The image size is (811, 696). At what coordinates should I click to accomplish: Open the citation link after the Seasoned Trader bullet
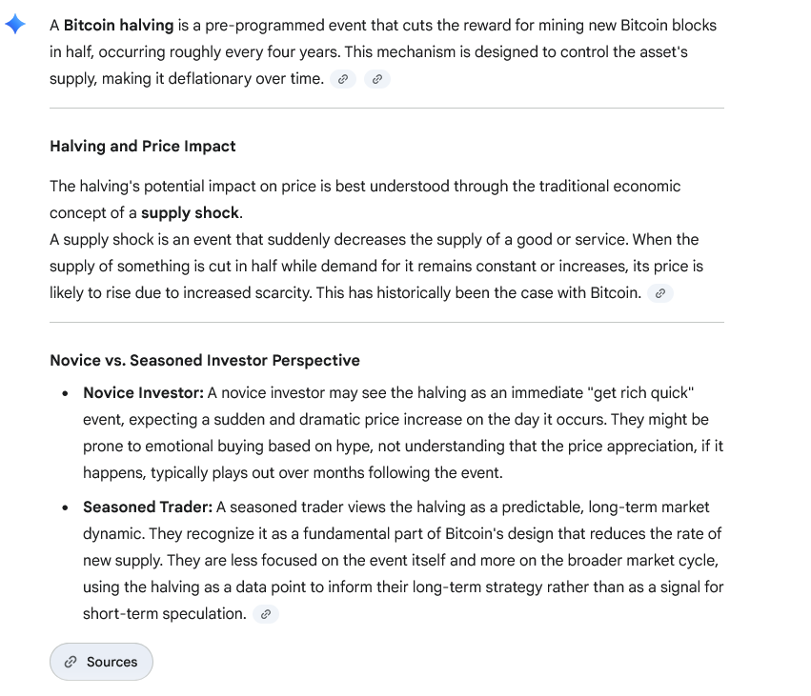[265, 614]
